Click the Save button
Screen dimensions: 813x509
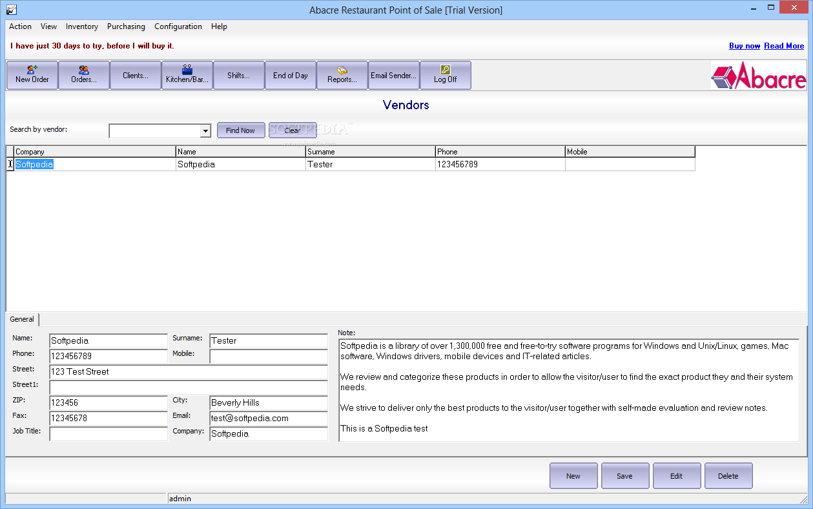click(625, 476)
